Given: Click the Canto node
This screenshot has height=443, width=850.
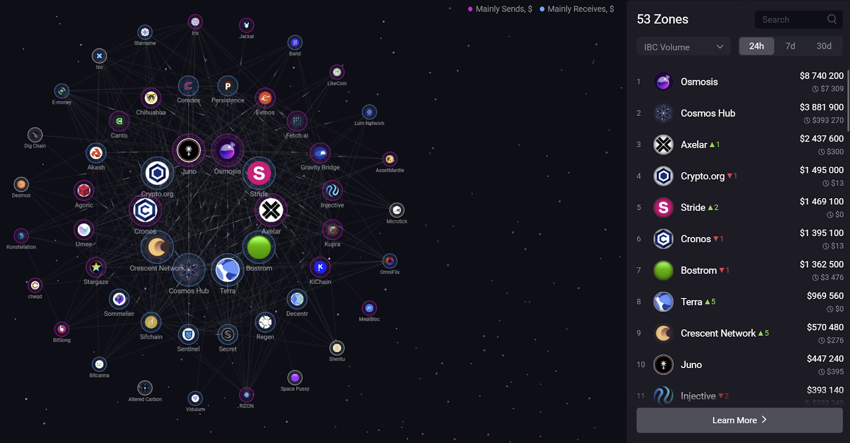Looking at the screenshot, I should click(119, 121).
